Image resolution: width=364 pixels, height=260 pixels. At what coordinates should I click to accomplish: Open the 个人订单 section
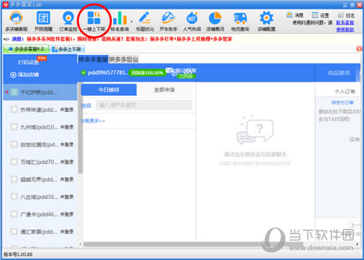pos(345,92)
